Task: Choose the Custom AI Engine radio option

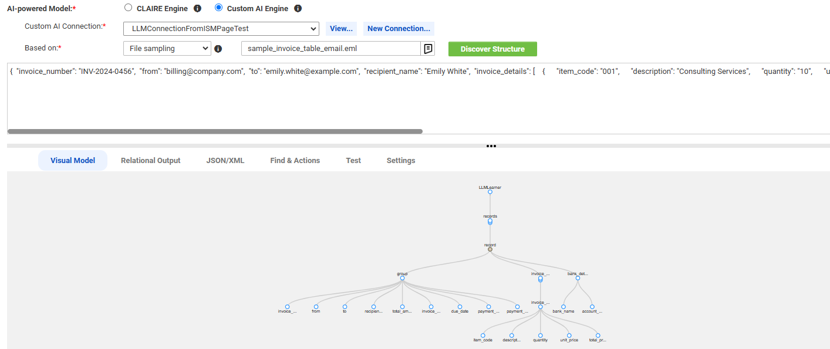Action: point(218,8)
